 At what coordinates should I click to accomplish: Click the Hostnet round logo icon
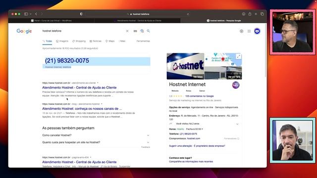[x=236, y=85]
